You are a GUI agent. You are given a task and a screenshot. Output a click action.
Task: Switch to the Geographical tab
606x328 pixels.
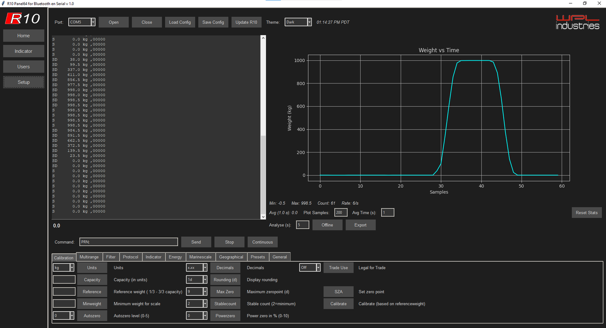pyautogui.click(x=231, y=257)
